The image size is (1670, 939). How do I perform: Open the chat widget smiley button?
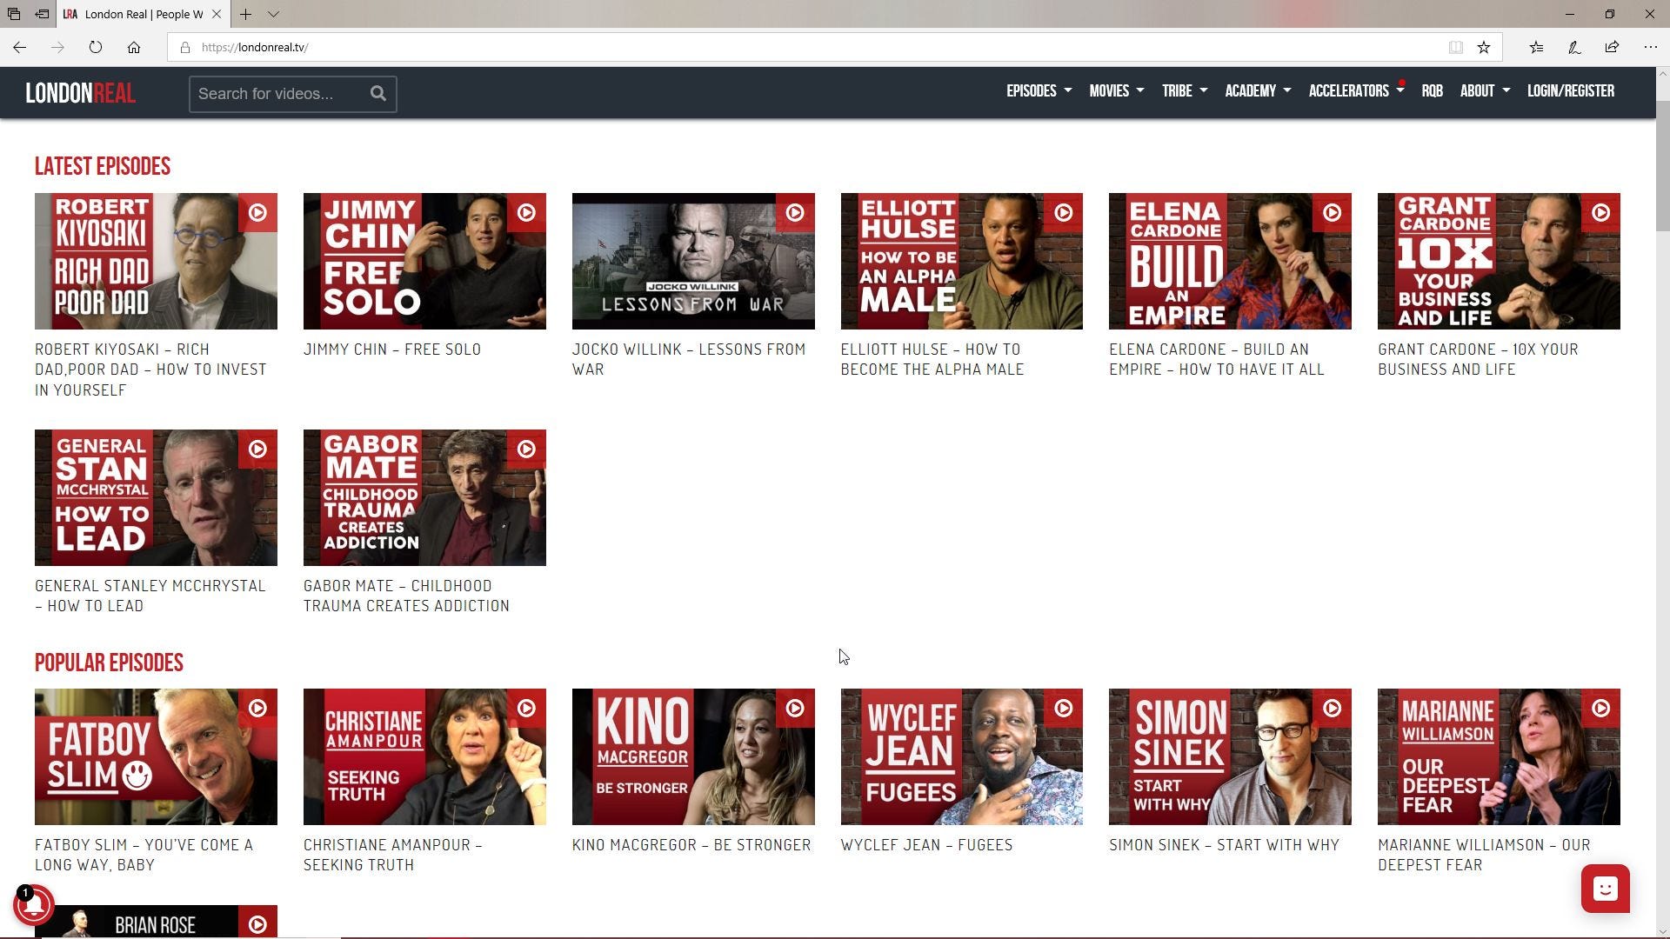coord(1605,889)
